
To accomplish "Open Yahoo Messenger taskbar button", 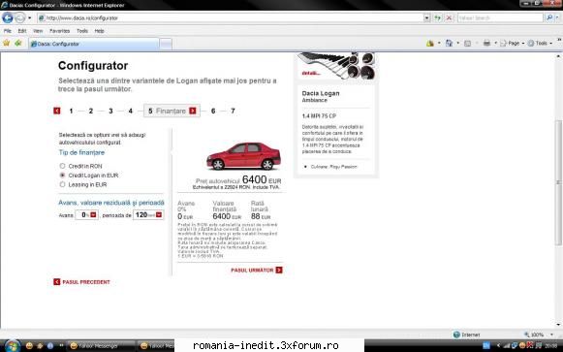I will pos(101,346).
